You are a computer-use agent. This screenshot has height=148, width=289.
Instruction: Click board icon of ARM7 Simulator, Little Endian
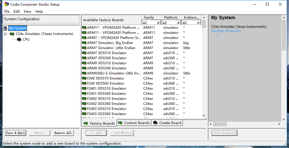tap(84, 48)
